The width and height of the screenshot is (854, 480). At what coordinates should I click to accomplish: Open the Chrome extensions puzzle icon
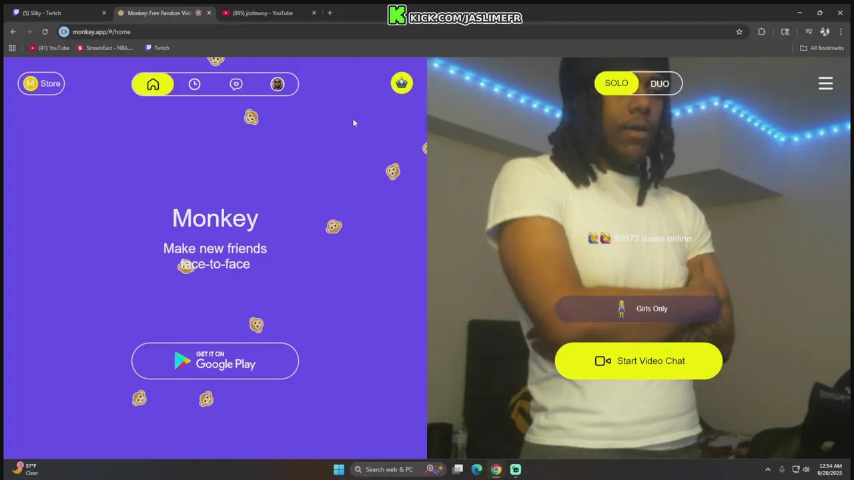[761, 31]
